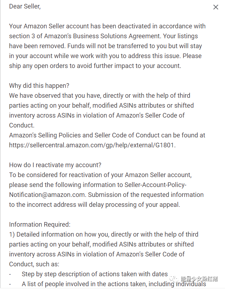The image size is (225, 289).
Task: Click "to the incorrect address will delay" line
Action: point(94,205)
